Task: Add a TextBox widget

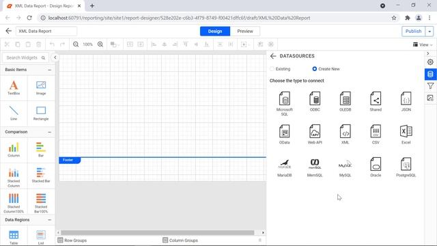Action: tap(14, 87)
